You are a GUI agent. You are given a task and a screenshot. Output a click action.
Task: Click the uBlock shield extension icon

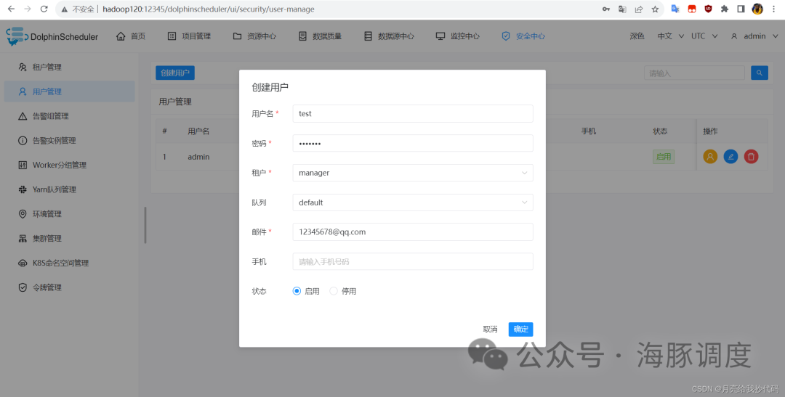pyautogui.click(x=709, y=9)
